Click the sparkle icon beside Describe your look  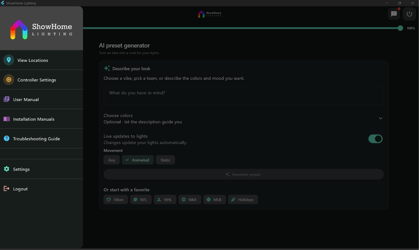pos(107,68)
